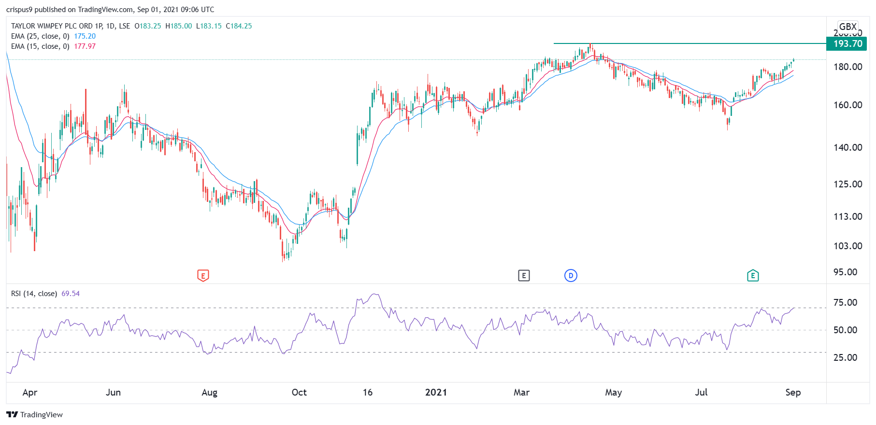
Task: Click the green earnings E marker near August 2021
Action: [x=753, y=276]
